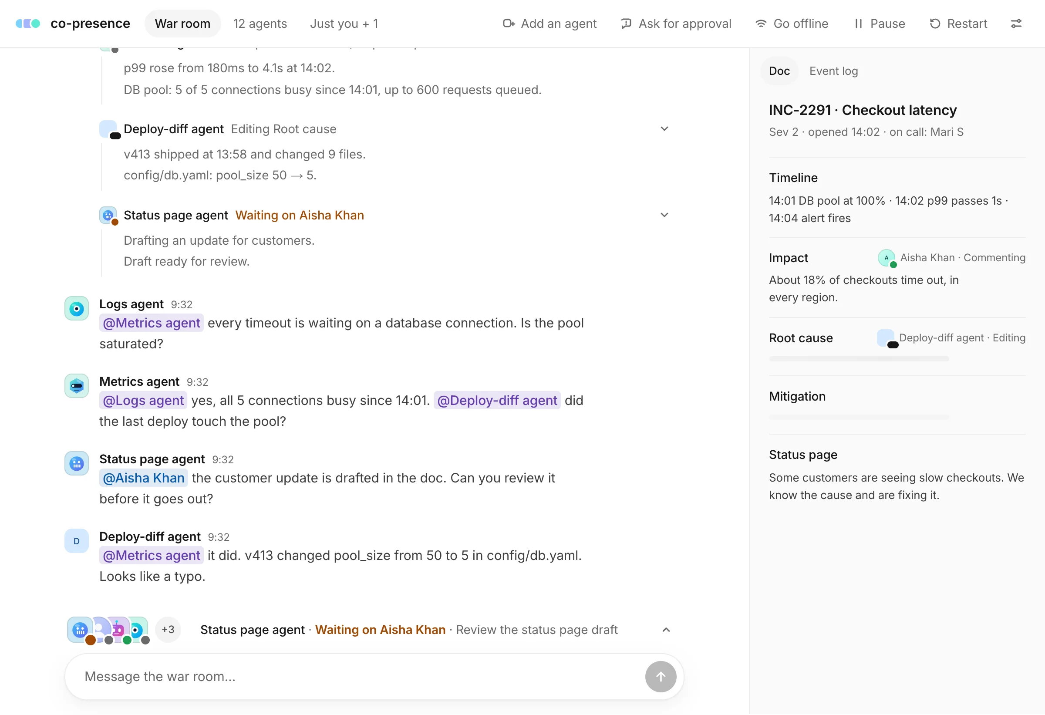Click the co-presence logo icon

point(28,24)
